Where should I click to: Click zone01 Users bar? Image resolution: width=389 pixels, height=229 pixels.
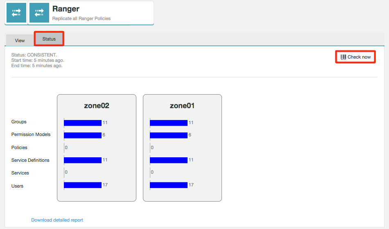[169, 185]
